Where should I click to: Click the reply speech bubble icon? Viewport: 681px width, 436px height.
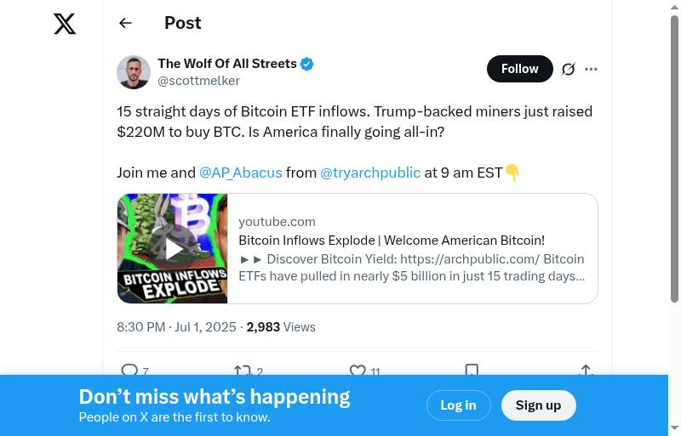[129, 371]
